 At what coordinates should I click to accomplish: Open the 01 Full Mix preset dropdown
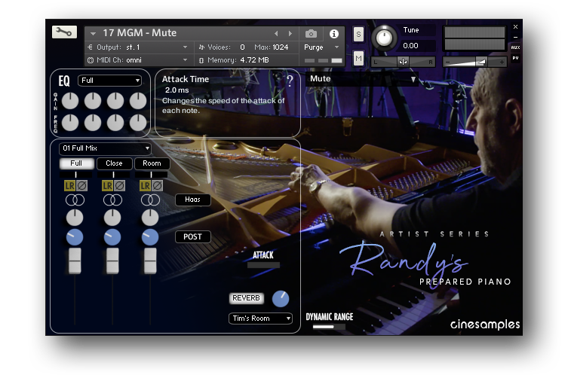[x=105, y=148]
